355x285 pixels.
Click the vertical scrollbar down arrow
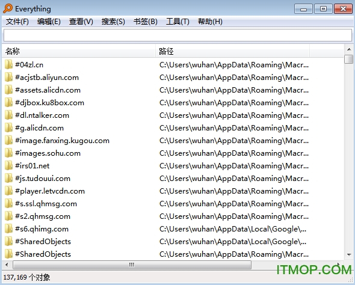349,255
